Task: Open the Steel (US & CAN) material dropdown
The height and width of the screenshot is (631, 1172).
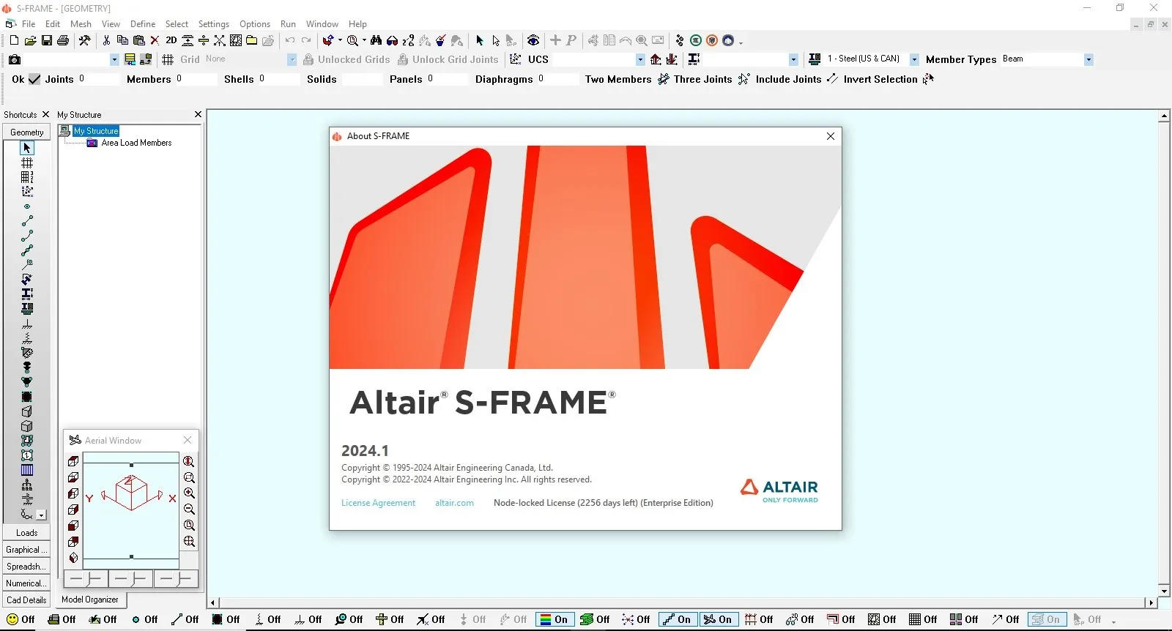Action: pyautogui.click(x=914, y=59)
